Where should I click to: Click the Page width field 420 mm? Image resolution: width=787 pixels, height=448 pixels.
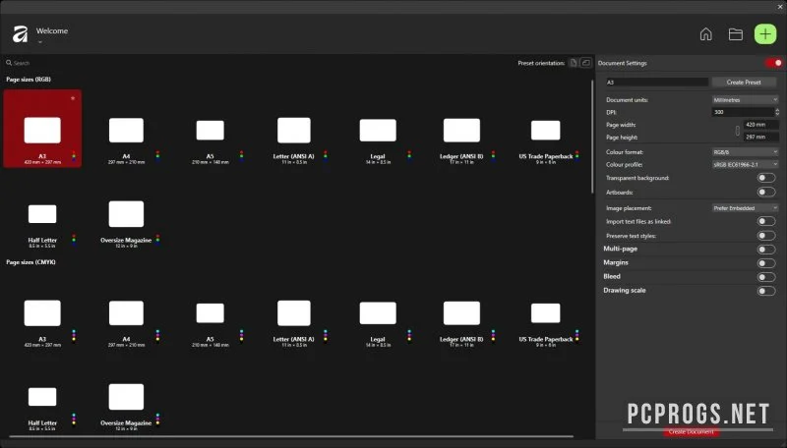[761, 124]
